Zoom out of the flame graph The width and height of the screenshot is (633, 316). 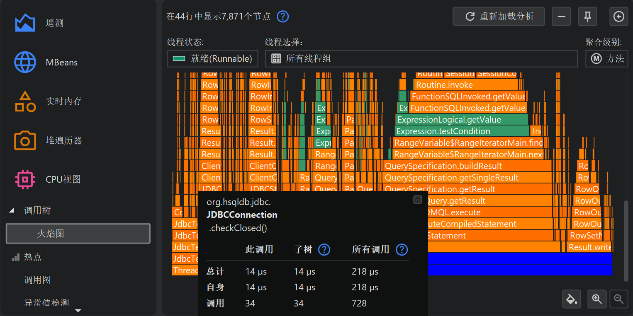pos(618,299)
